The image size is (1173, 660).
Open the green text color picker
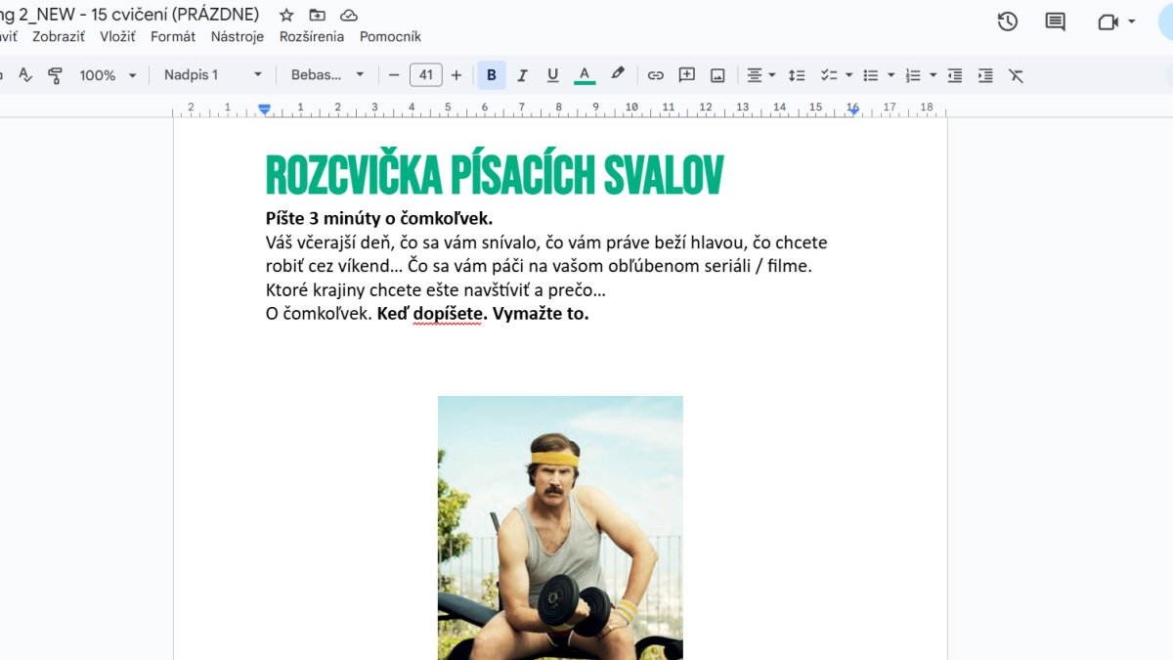pos(585,75)
